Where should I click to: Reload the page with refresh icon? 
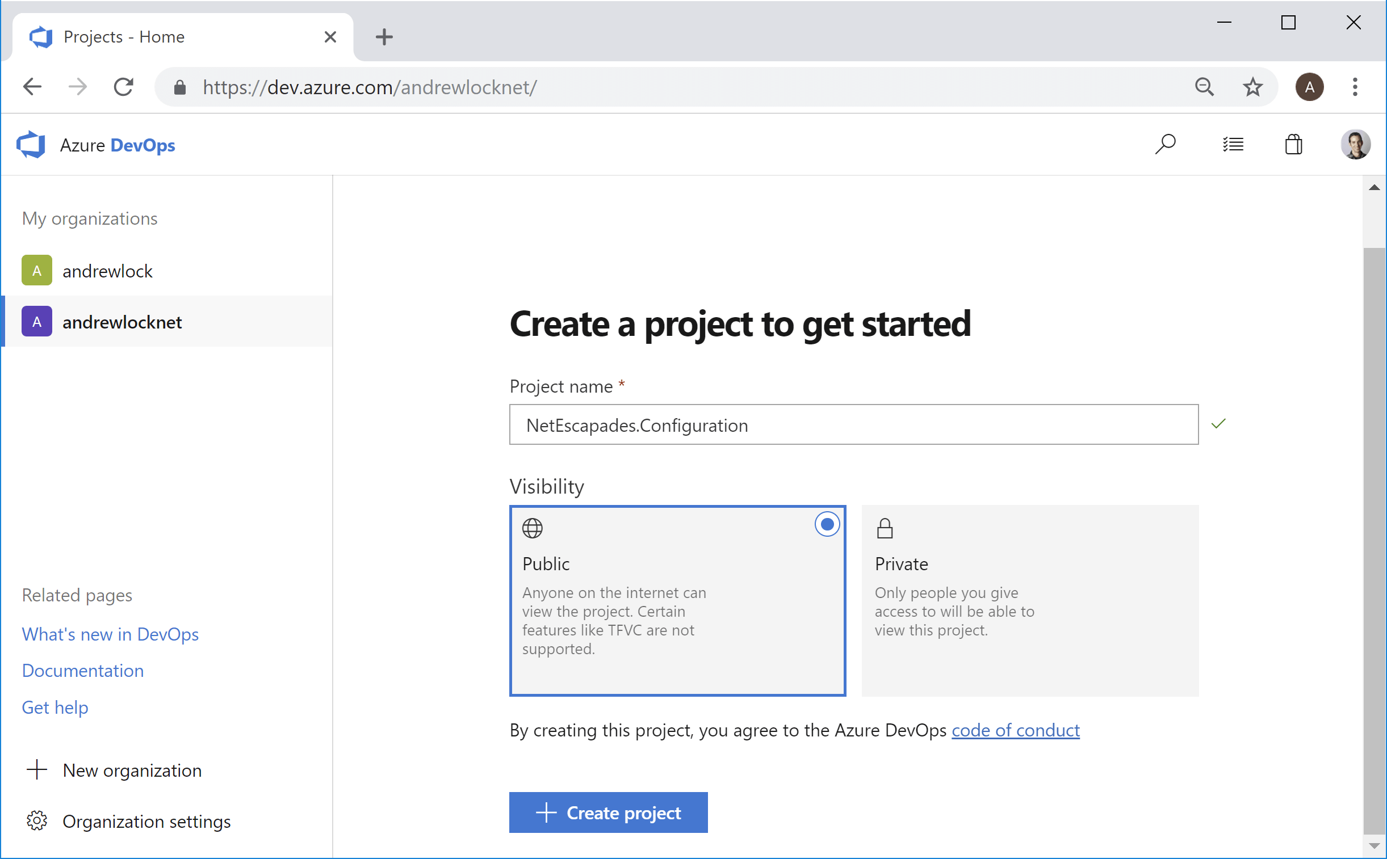(123, 87)
